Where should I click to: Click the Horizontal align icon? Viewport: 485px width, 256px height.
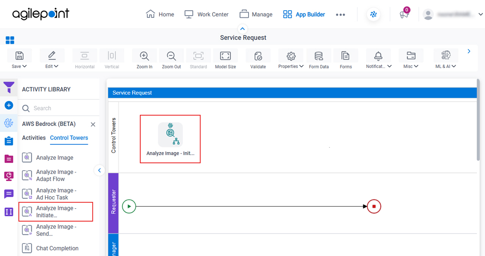point(84,56)
